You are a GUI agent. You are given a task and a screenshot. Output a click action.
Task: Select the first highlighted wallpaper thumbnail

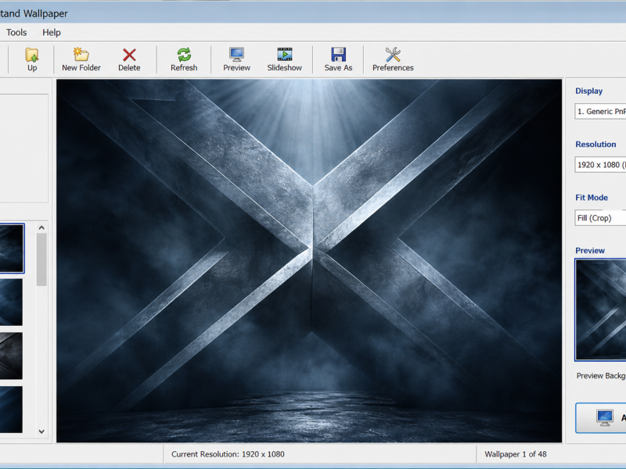tap(12, 249)
